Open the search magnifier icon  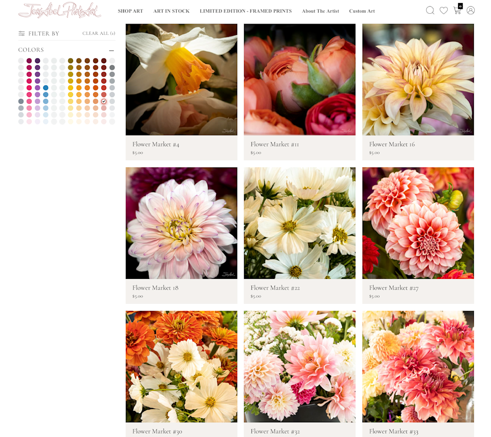pos(430,10)
